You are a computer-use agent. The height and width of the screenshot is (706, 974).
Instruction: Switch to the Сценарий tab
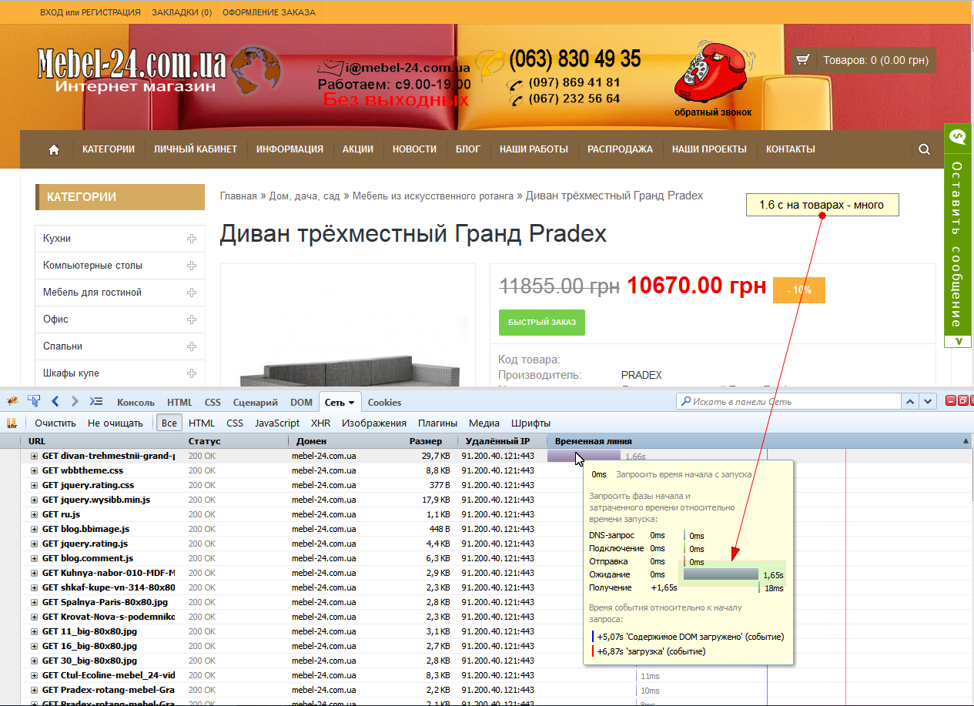click(256, 402)
